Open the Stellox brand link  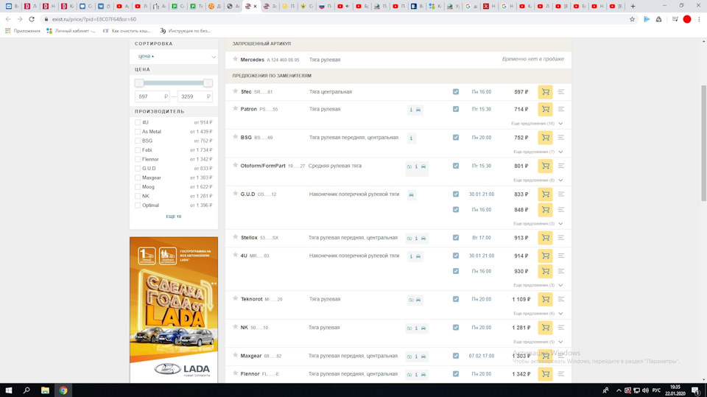click(x=249, y=238)
